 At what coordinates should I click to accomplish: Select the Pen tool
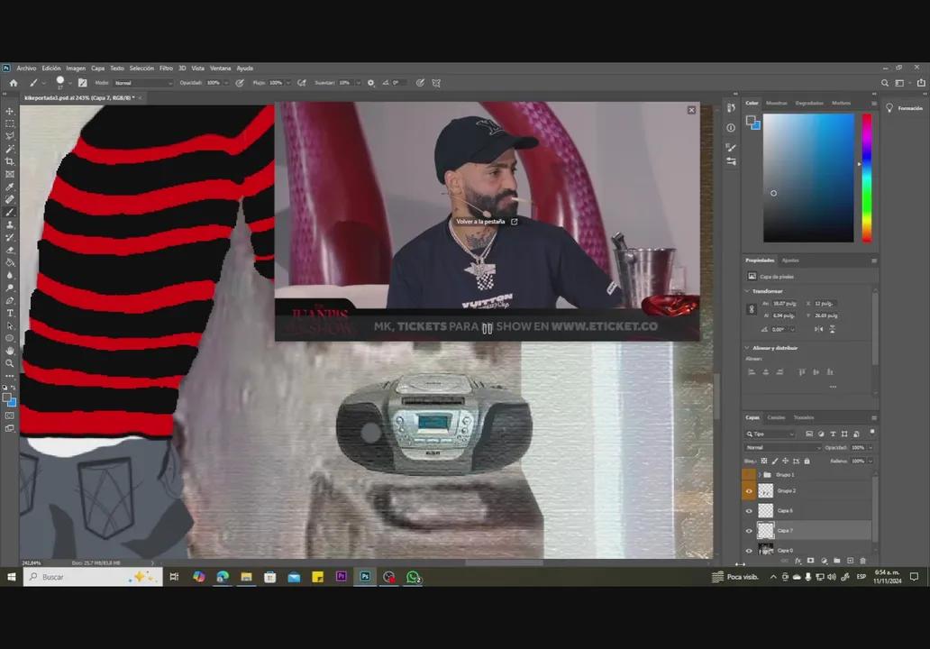[x=10, y=300]
